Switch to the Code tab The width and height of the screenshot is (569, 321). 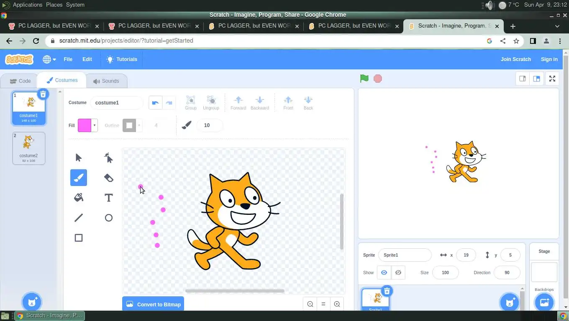pyautogui.click(x=20, y=81)
